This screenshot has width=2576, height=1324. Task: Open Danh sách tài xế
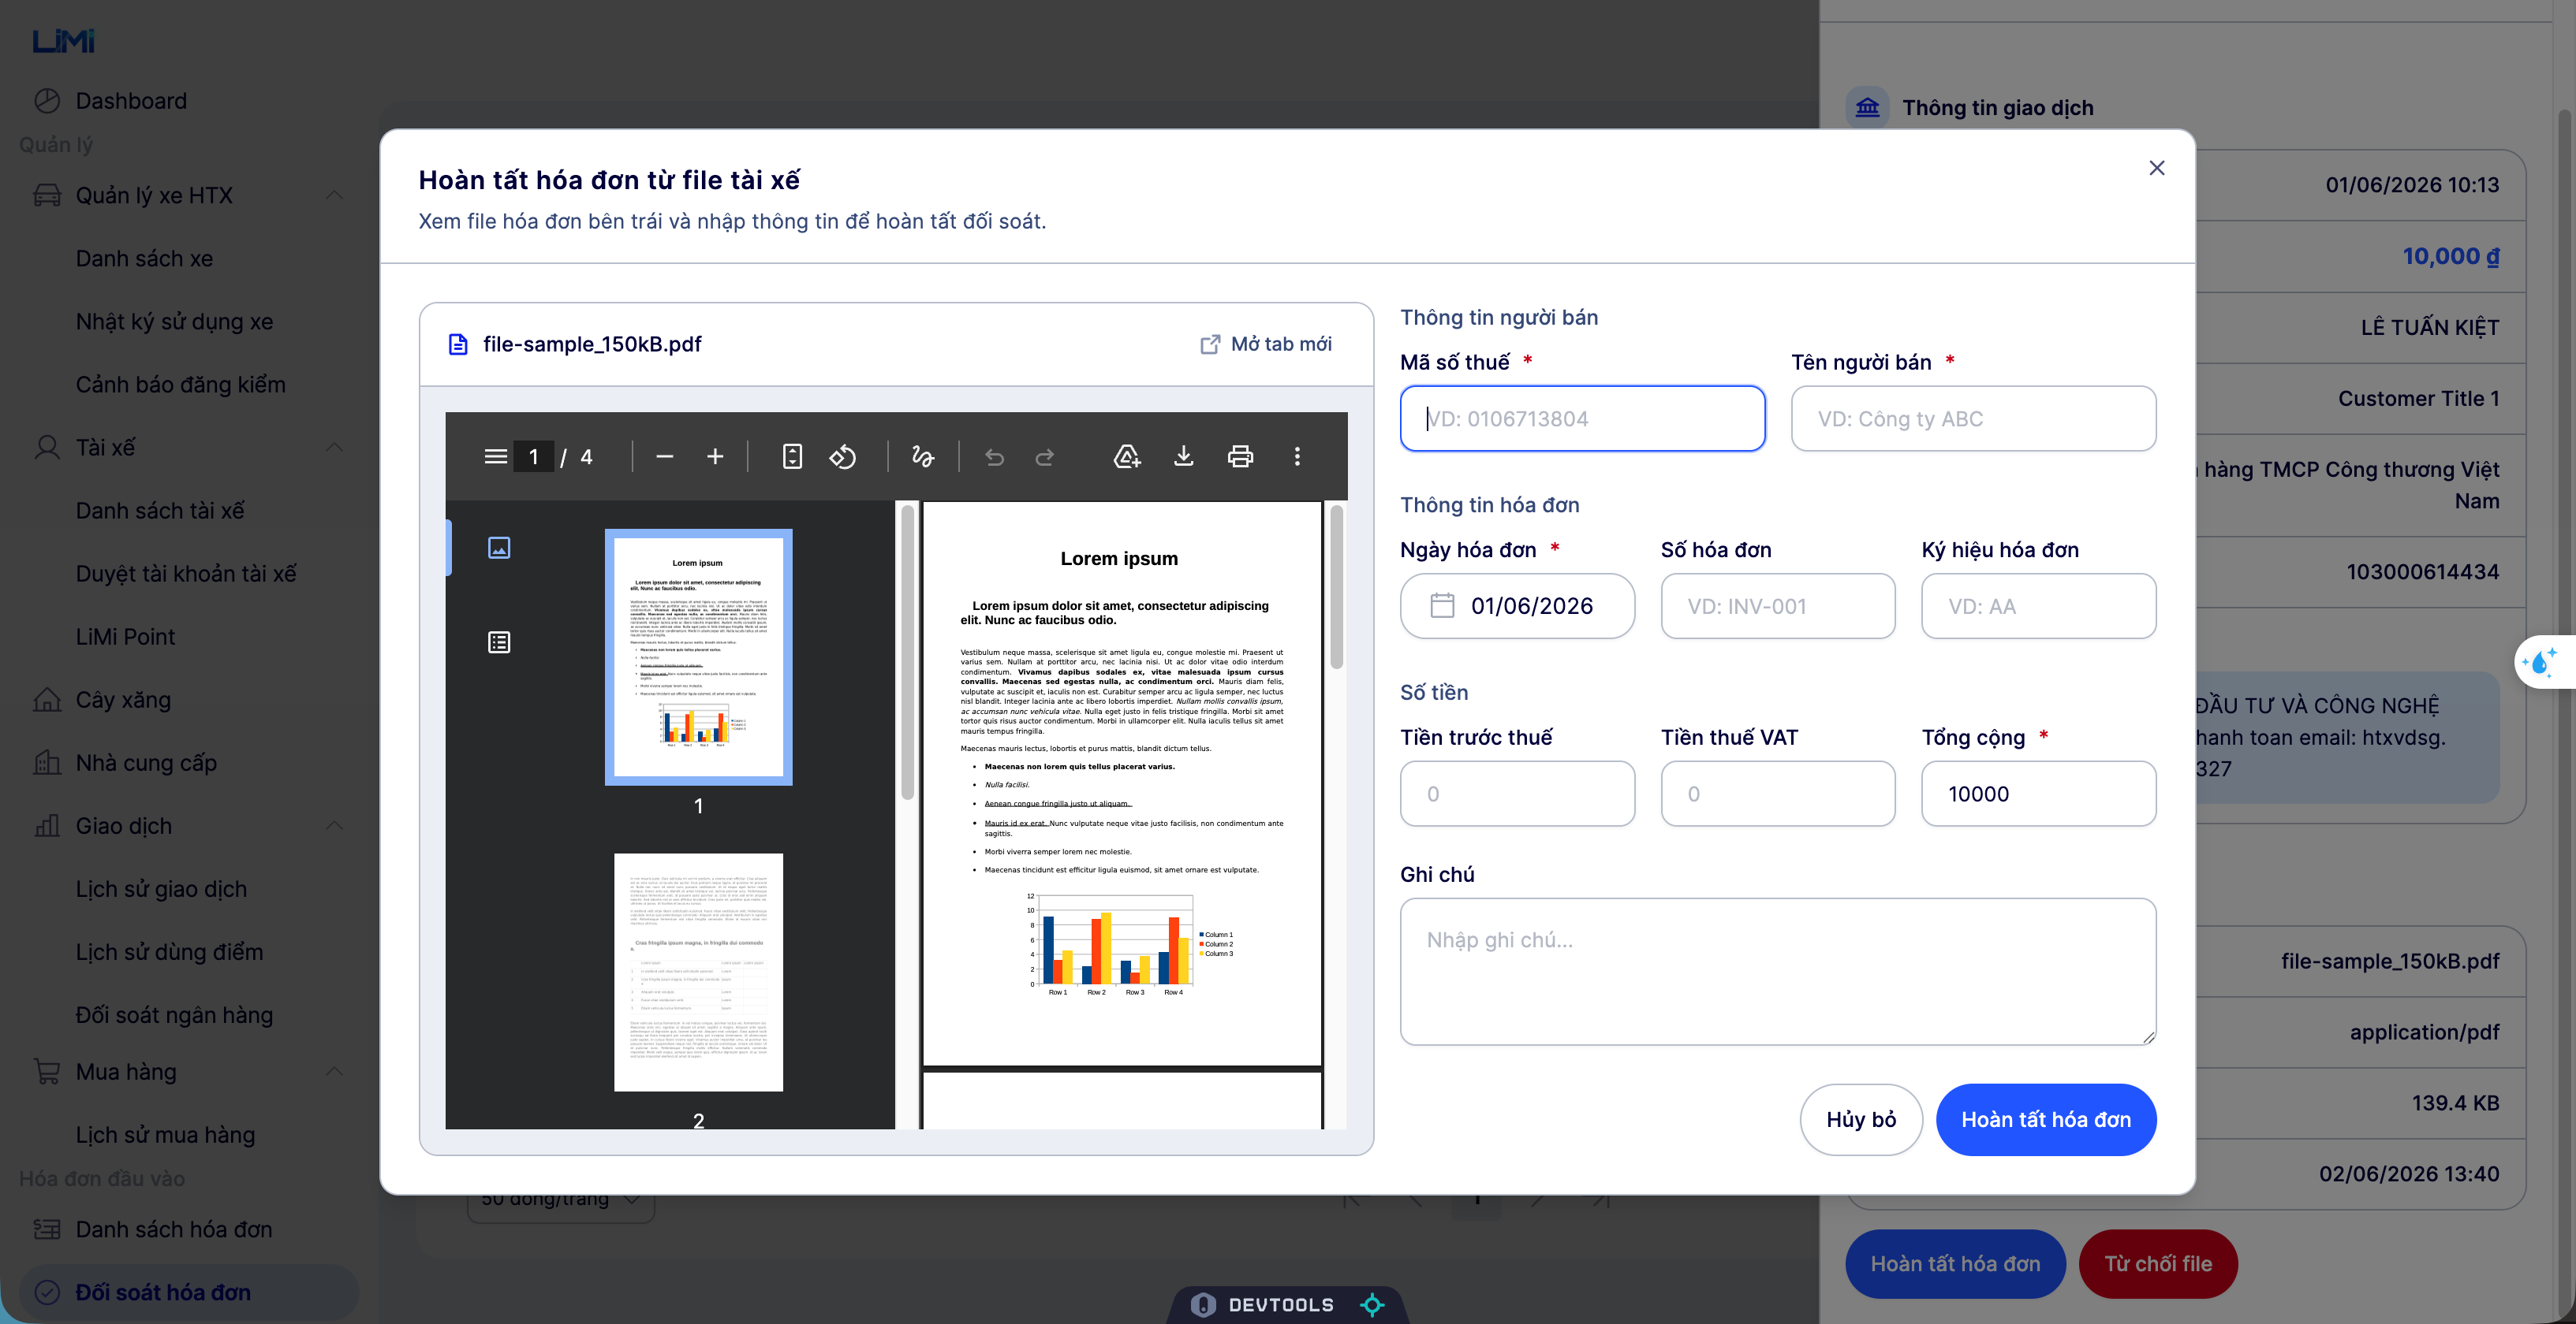[x=160, y=510]
